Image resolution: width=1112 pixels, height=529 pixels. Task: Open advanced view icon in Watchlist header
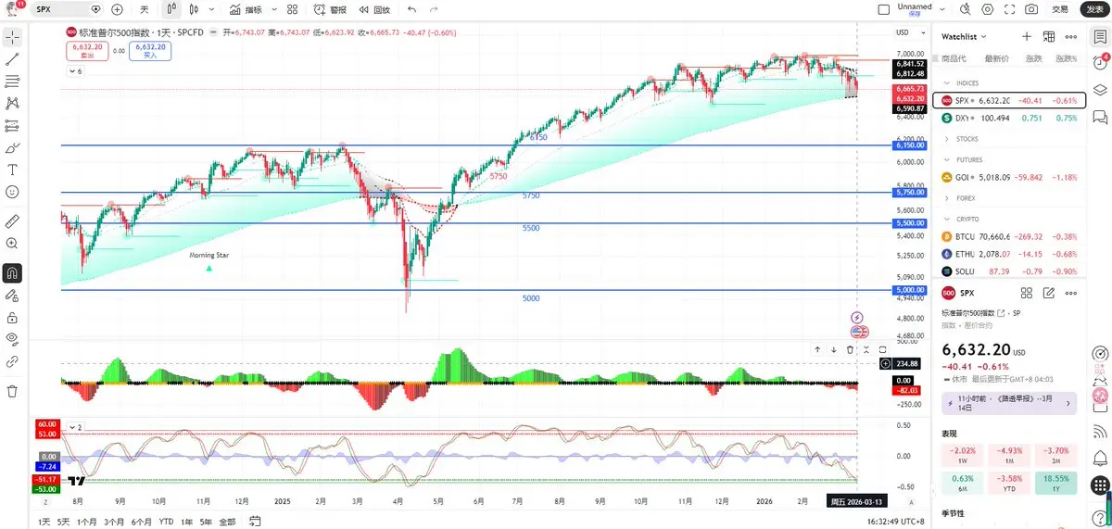tap(1049, 36)
